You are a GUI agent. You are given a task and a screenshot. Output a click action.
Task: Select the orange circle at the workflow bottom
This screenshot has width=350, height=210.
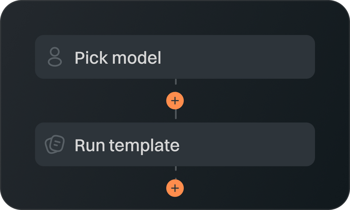point(175,188)
